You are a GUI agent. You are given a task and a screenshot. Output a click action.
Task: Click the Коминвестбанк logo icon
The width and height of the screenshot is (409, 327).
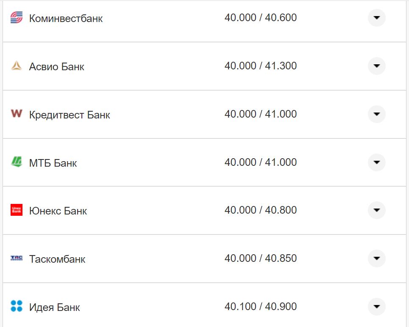tap(16, 18)
